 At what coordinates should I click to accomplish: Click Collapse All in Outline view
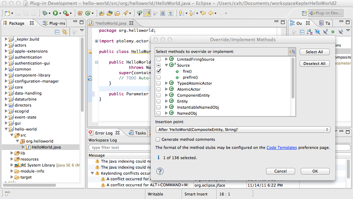click(302, 32)
